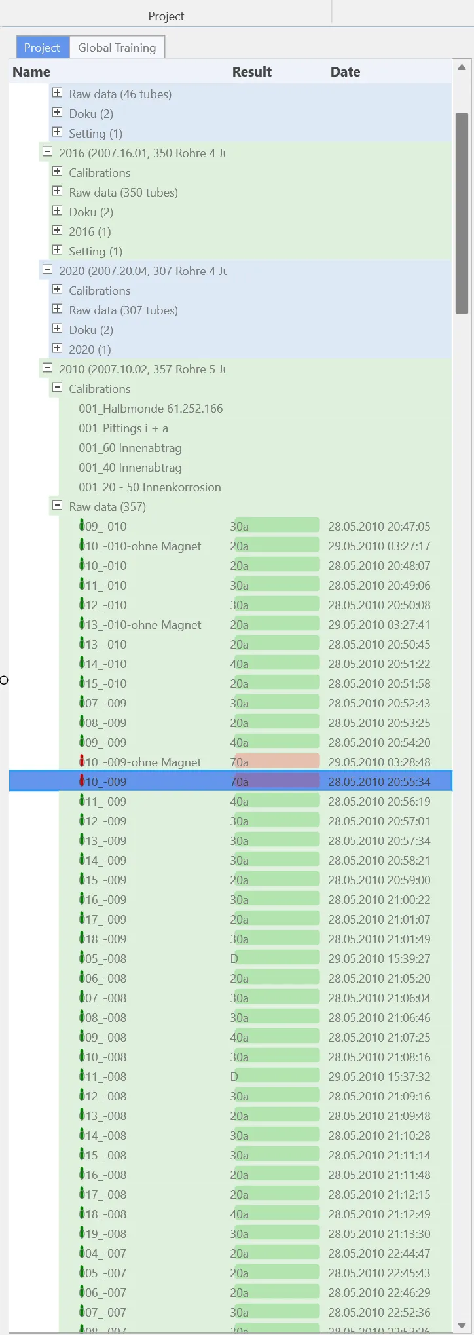Image resolution: width=474 pixels, height=1335 pixels.
Task: Click the tube icon next to 15_-010
Action: 82,683
